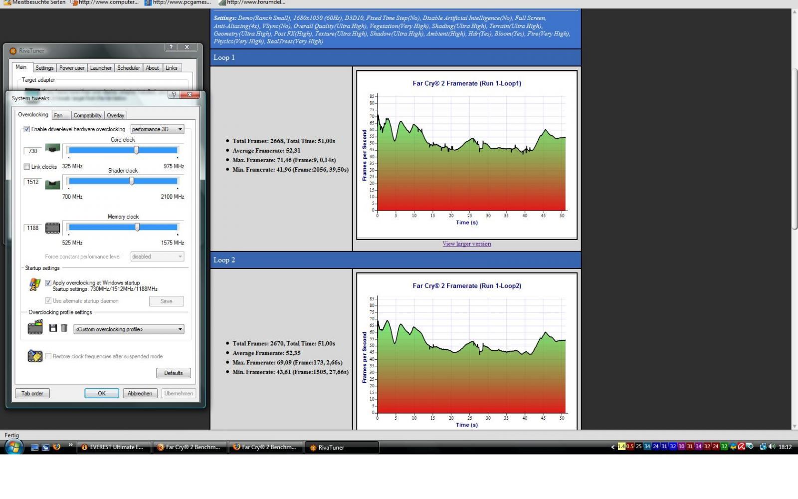This screenshot has width=798, height=499.
Task: Click Switch between windows quick launch icon
Action: tap(45, 447)
